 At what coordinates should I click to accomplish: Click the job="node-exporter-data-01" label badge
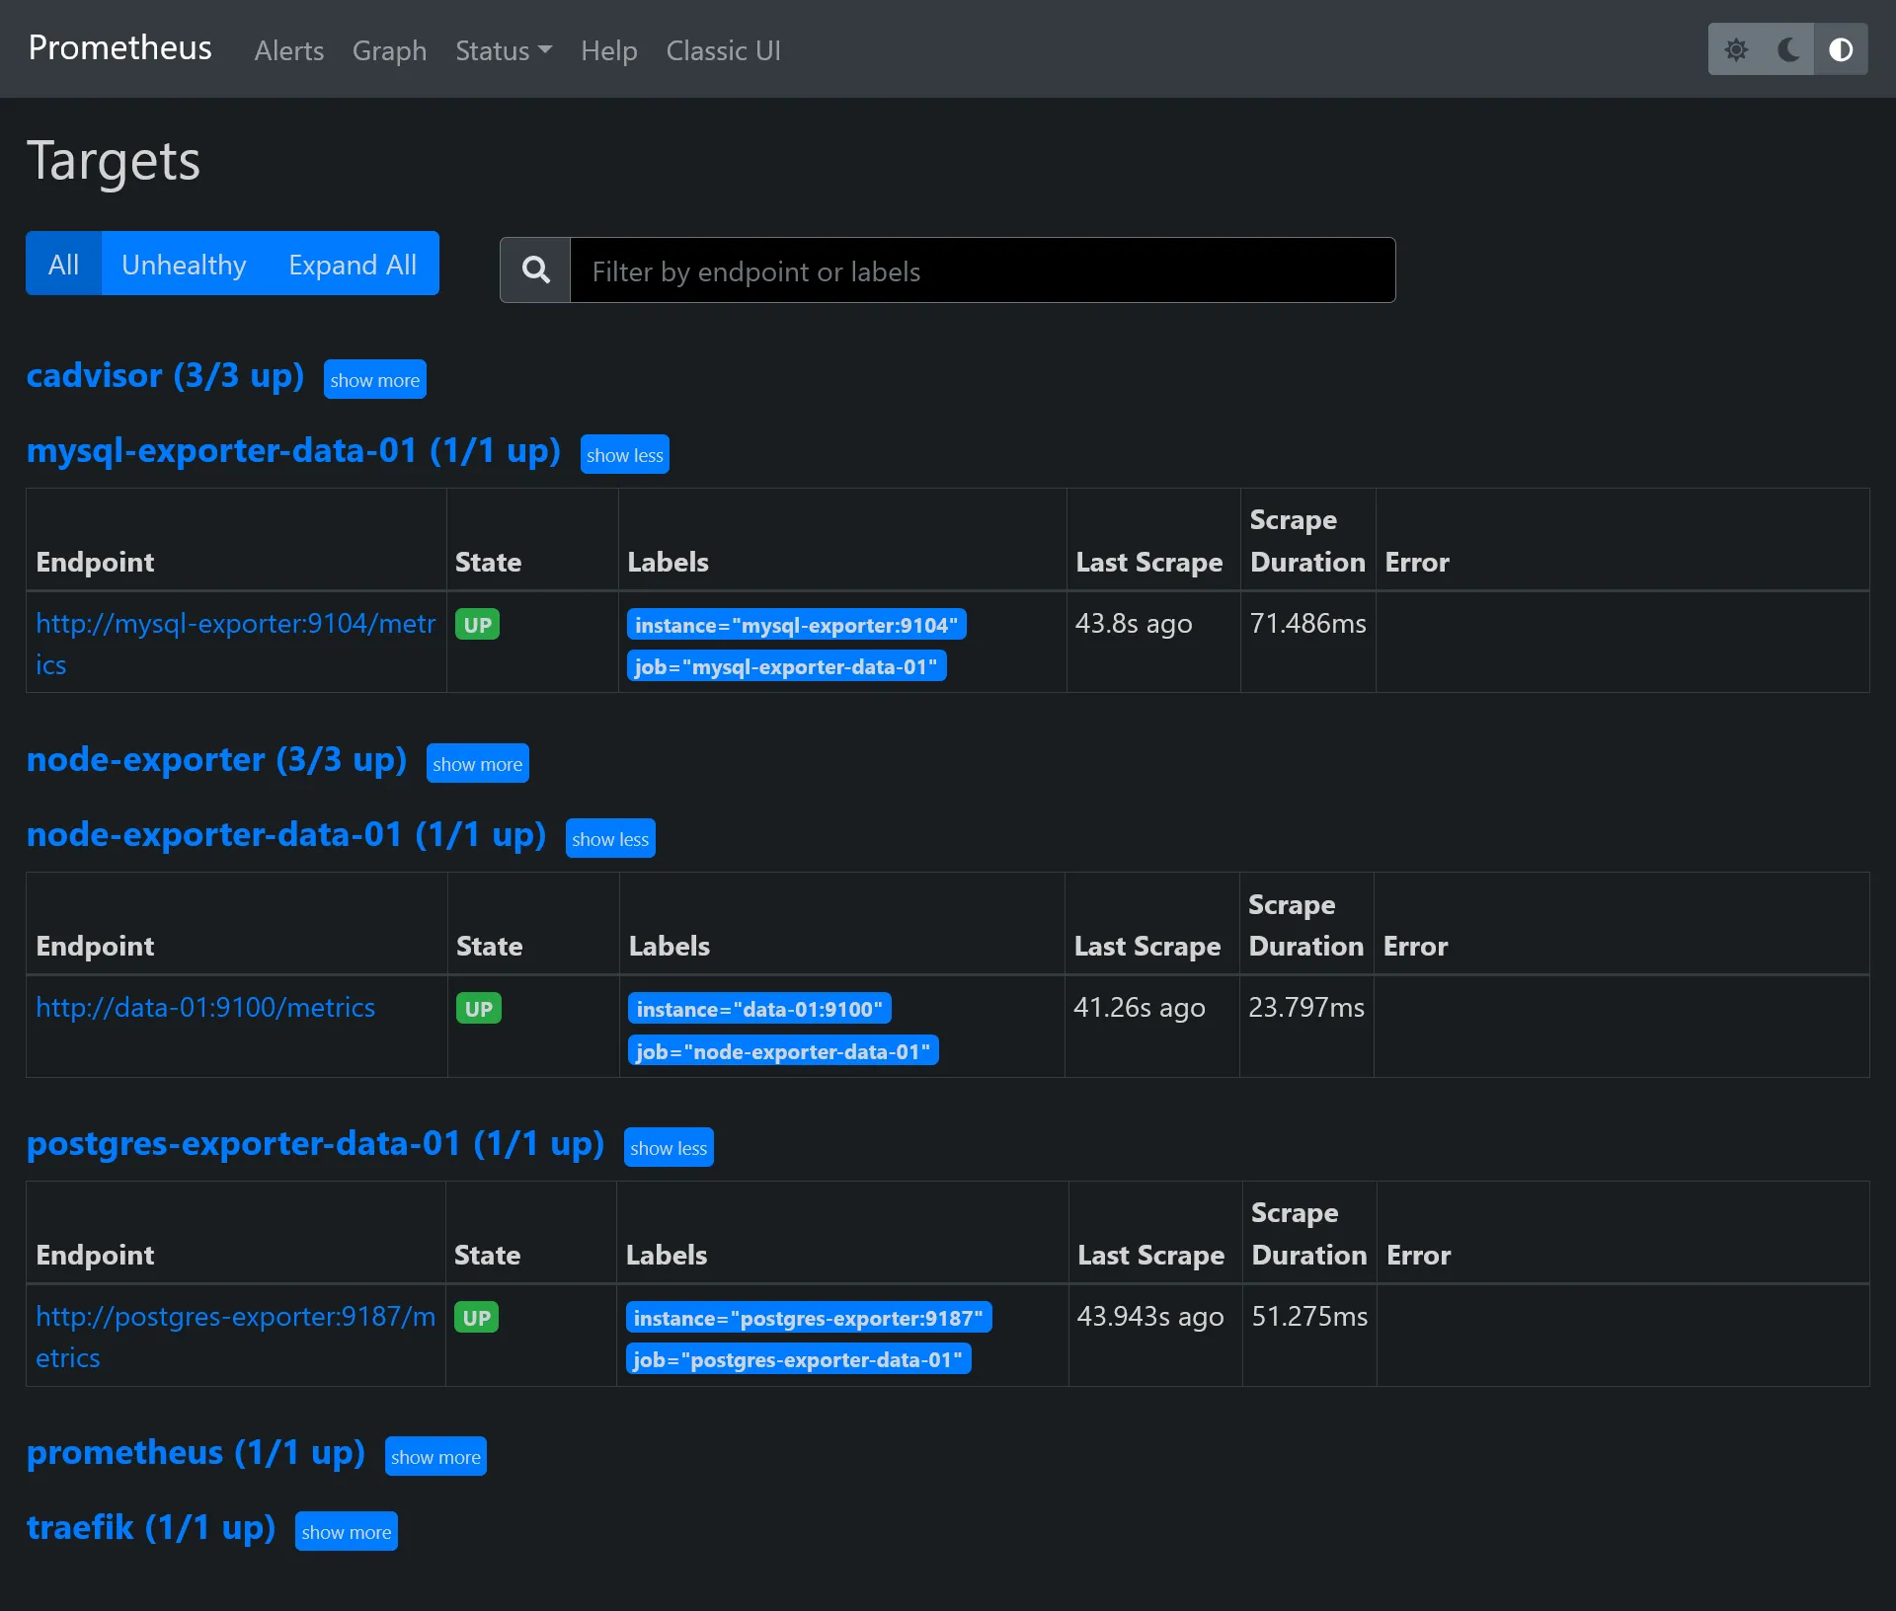click(x=783, y=1050)
